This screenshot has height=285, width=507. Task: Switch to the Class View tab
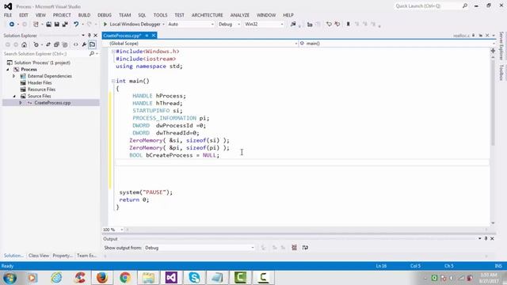click(39, 256)
